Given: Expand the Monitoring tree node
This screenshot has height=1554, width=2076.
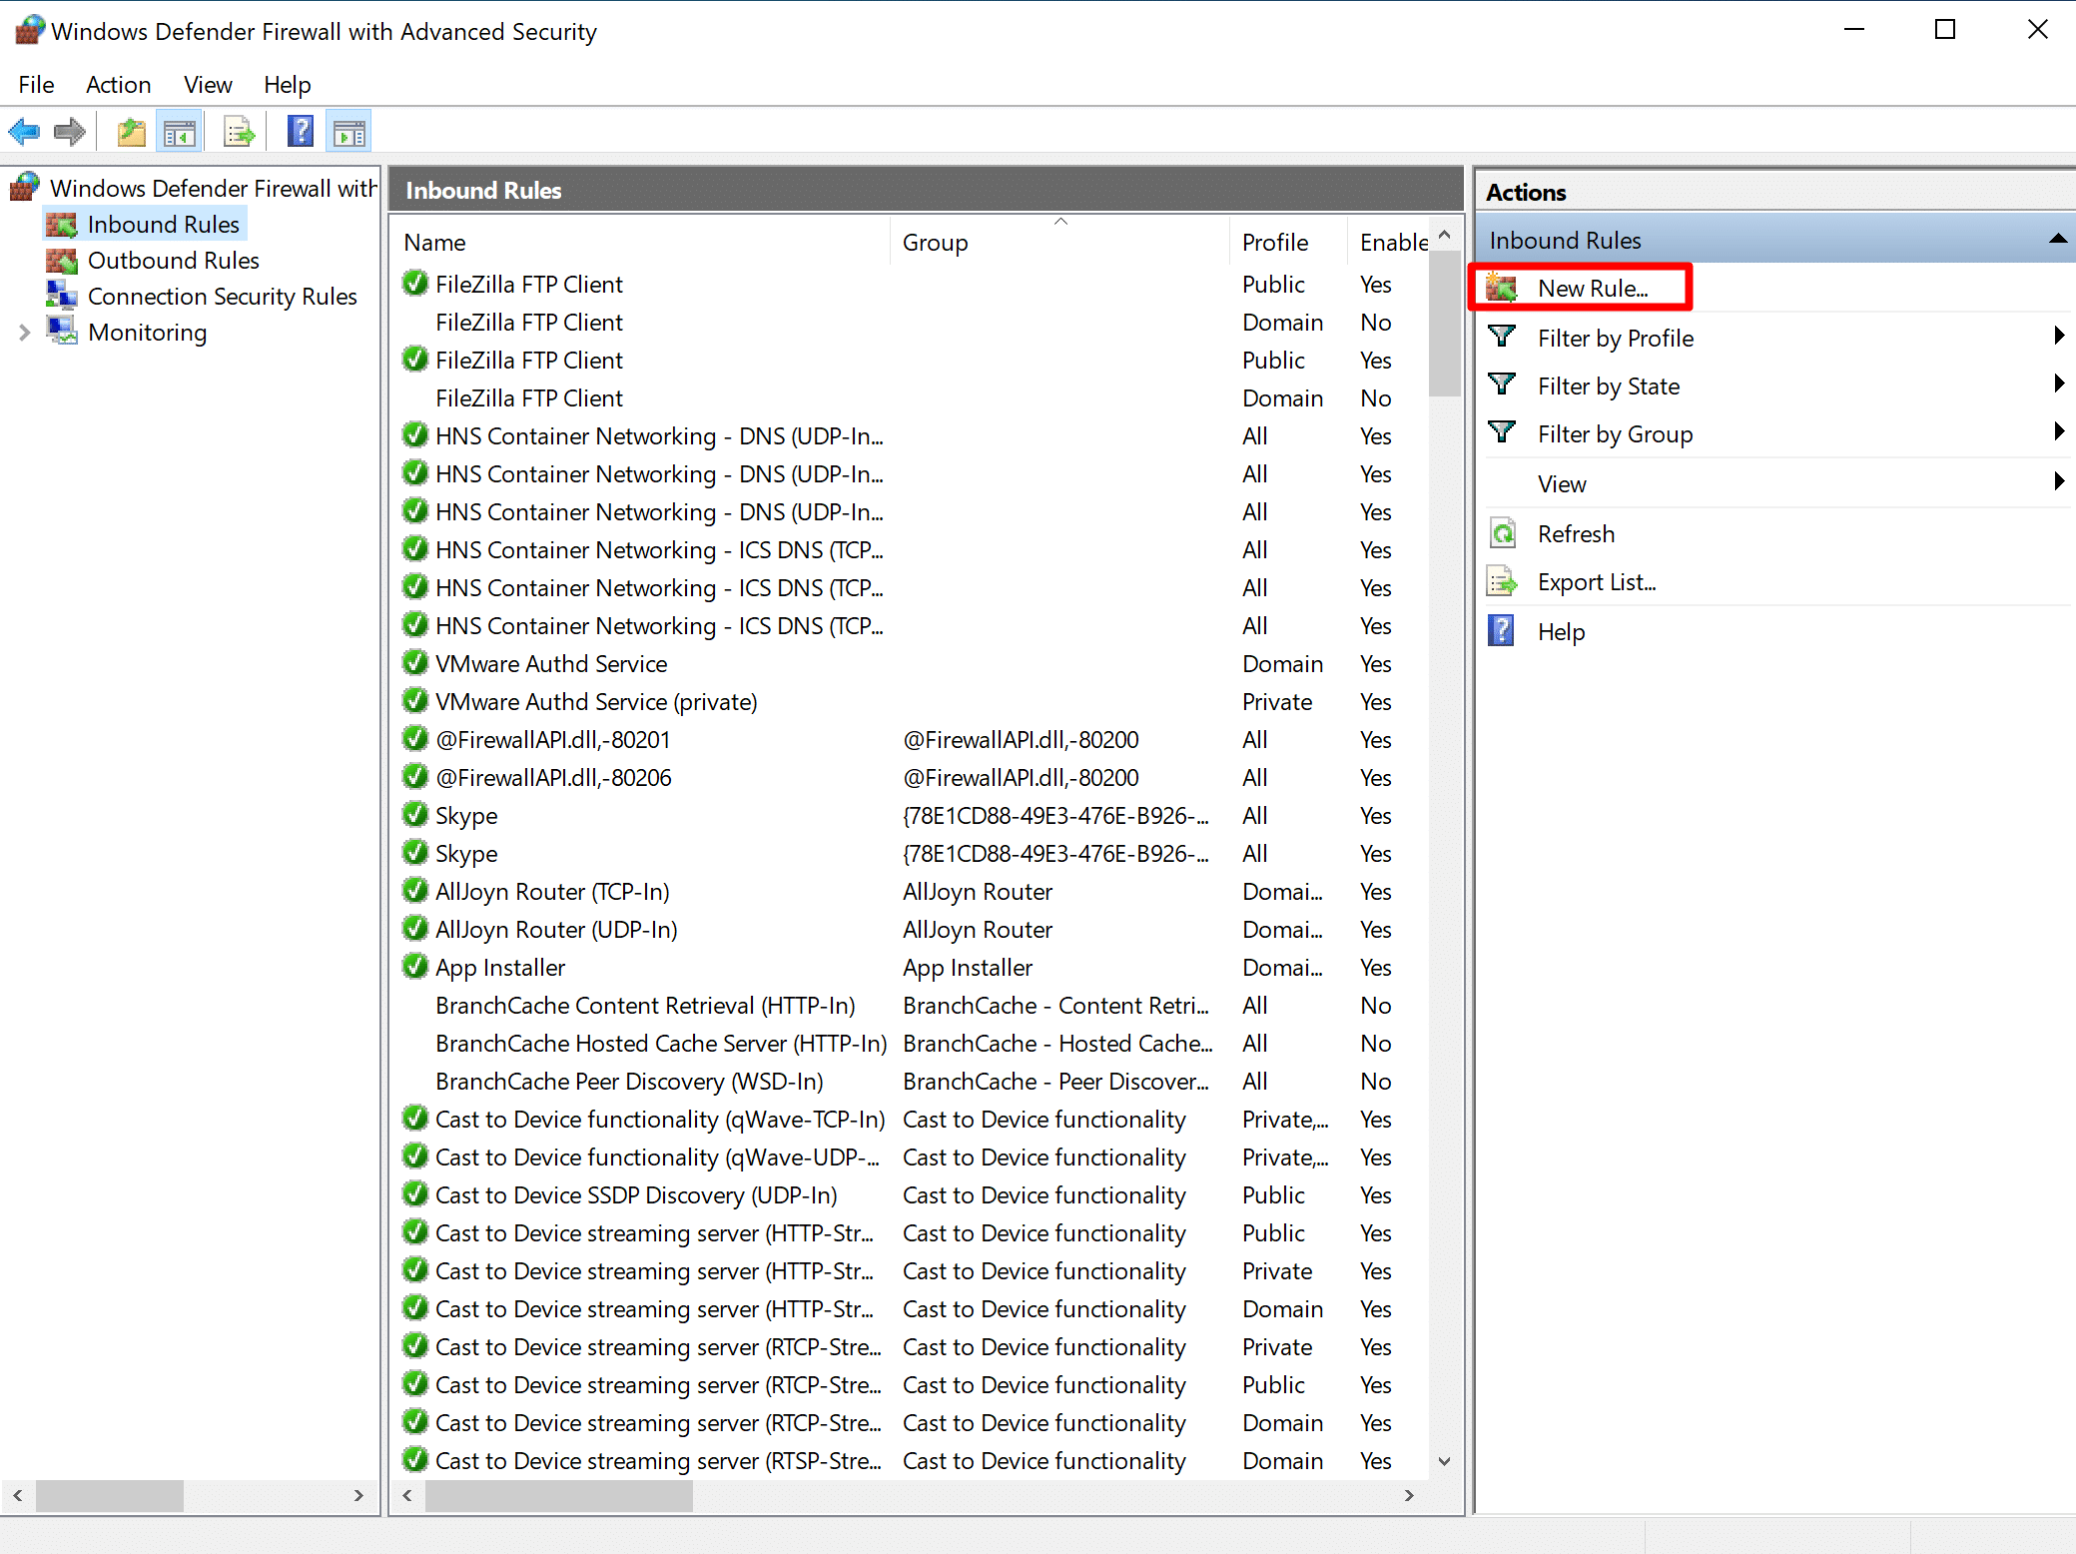Looking at the screenshot, I should [x=25, y=333].
